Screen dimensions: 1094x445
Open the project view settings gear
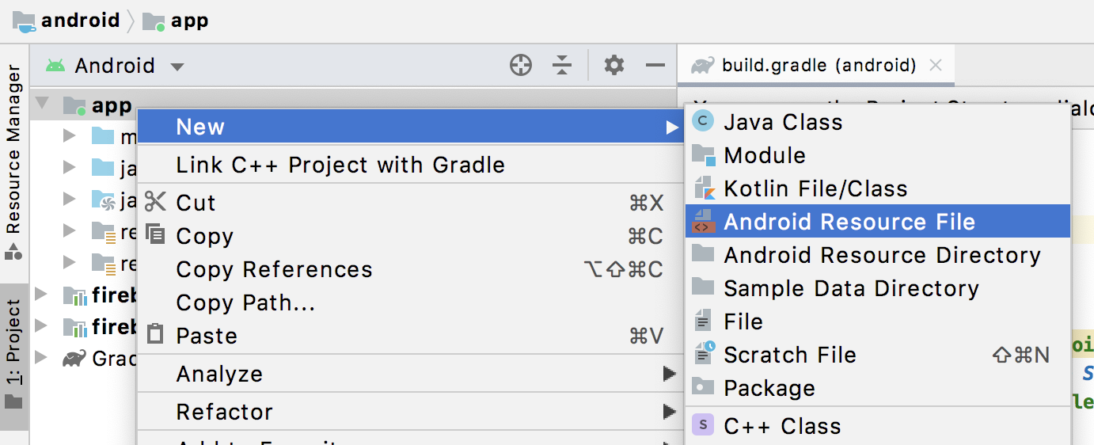(x=614, y=66)
